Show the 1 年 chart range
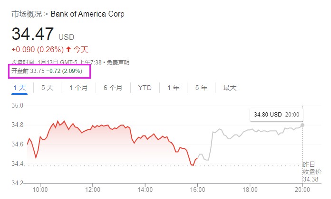 coord(173,88)
